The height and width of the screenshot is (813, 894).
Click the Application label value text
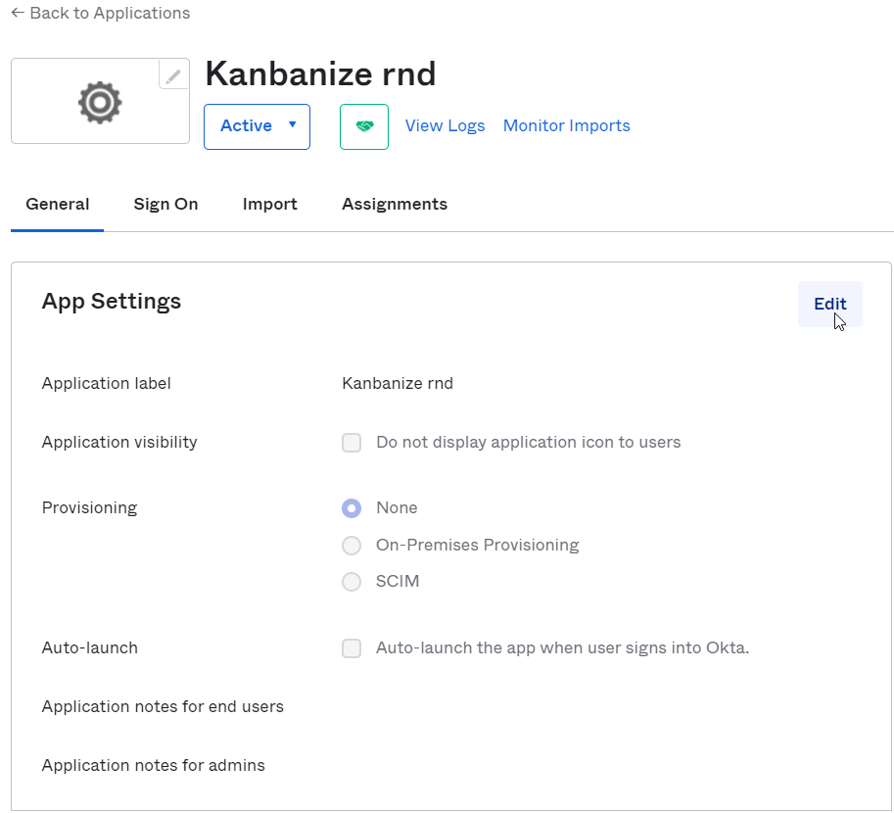398,383
